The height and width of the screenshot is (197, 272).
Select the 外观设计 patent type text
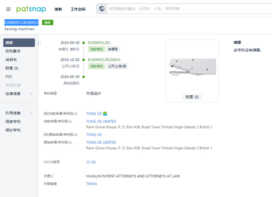(93, 94)
